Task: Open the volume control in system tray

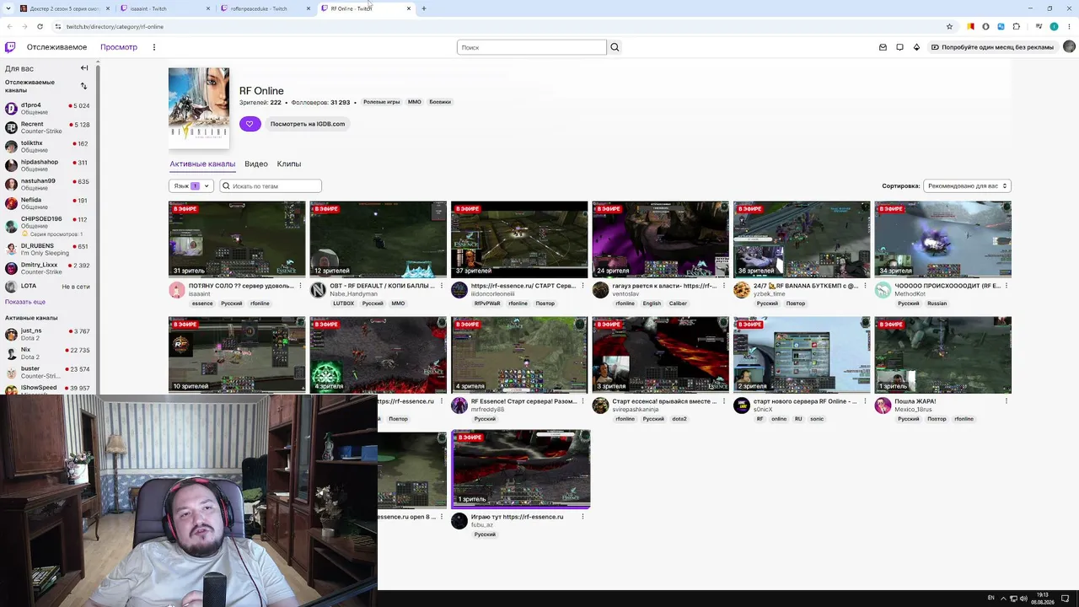Action: [1024, 599]
